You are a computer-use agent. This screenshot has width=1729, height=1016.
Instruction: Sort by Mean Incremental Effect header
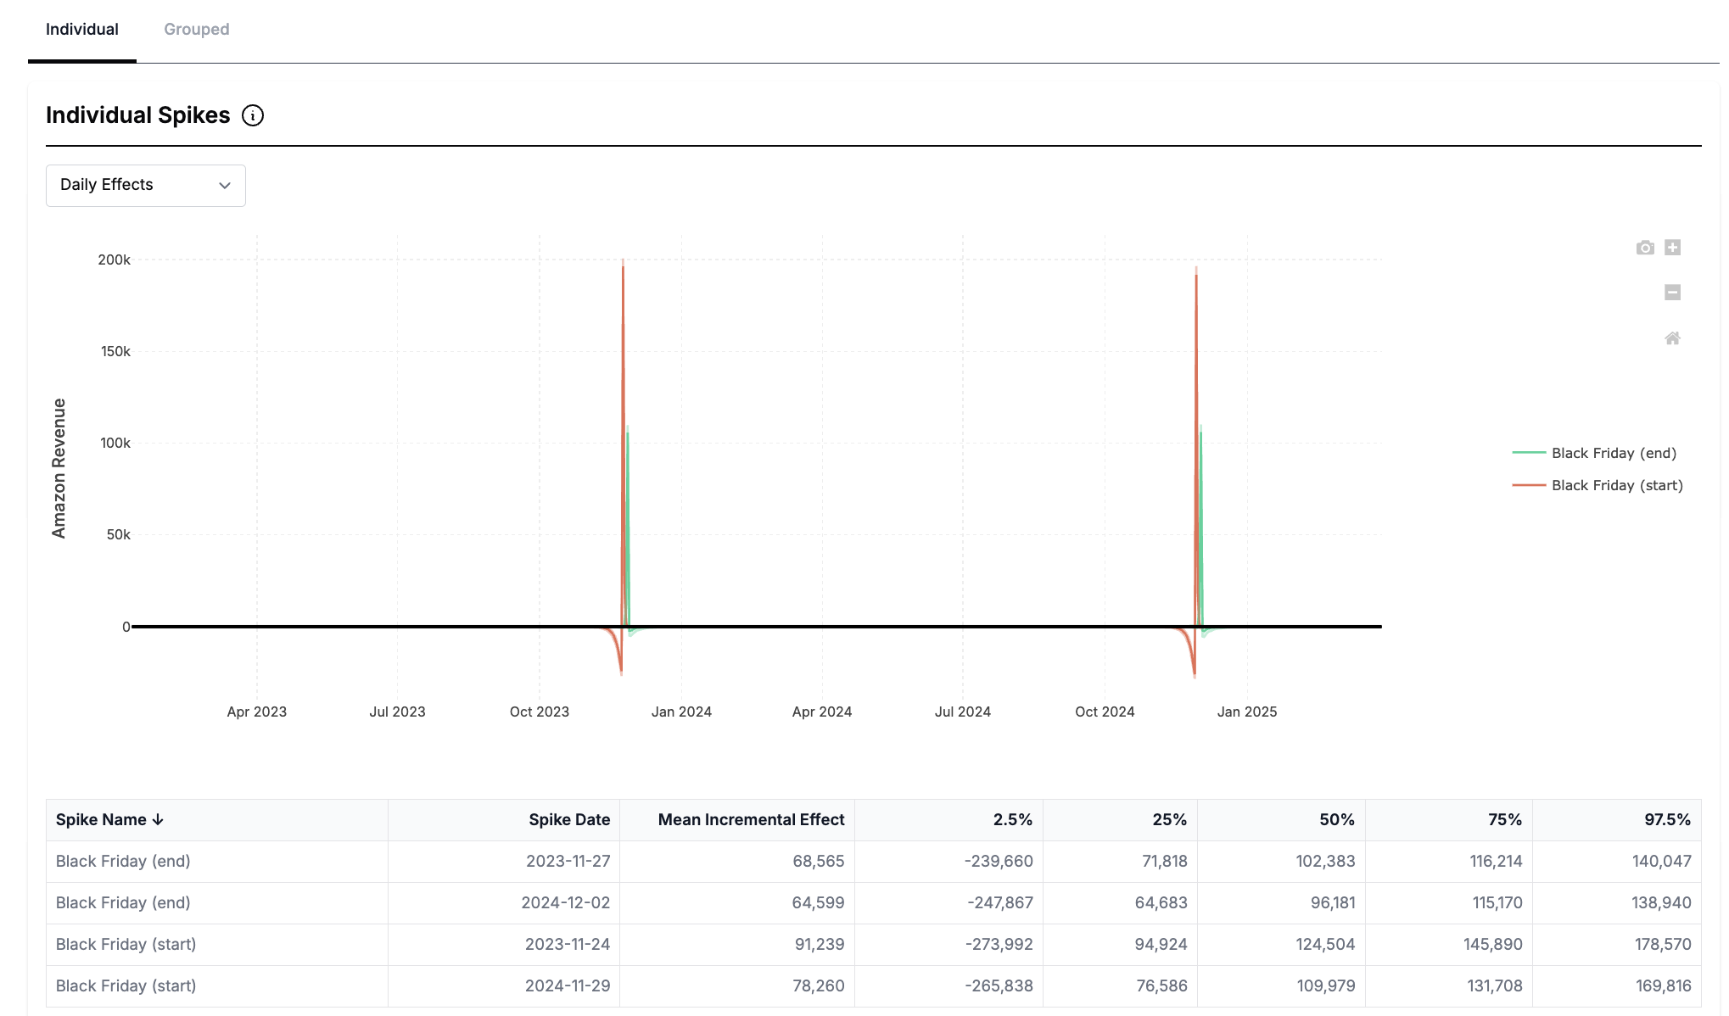click(x=751, y=820)
